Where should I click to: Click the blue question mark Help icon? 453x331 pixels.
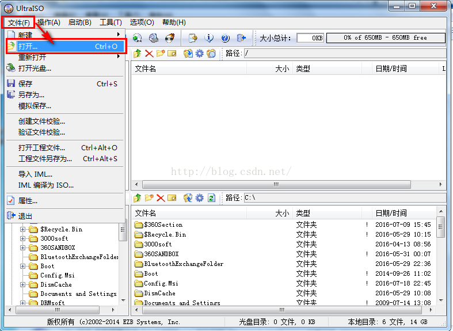coord(225,38)
